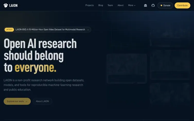Open the GitHub icon link
Screen dimensions: 194x121
click(x=153, y=5)
